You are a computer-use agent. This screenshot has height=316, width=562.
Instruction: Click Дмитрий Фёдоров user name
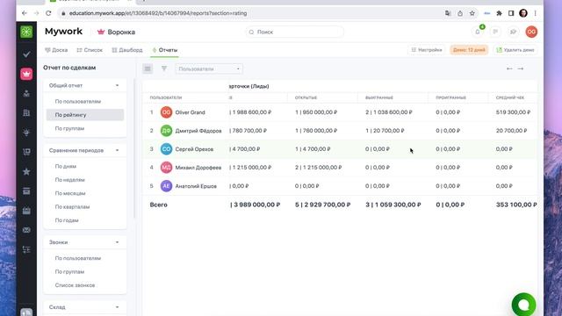pyautogui.click(x=198, y=131)
